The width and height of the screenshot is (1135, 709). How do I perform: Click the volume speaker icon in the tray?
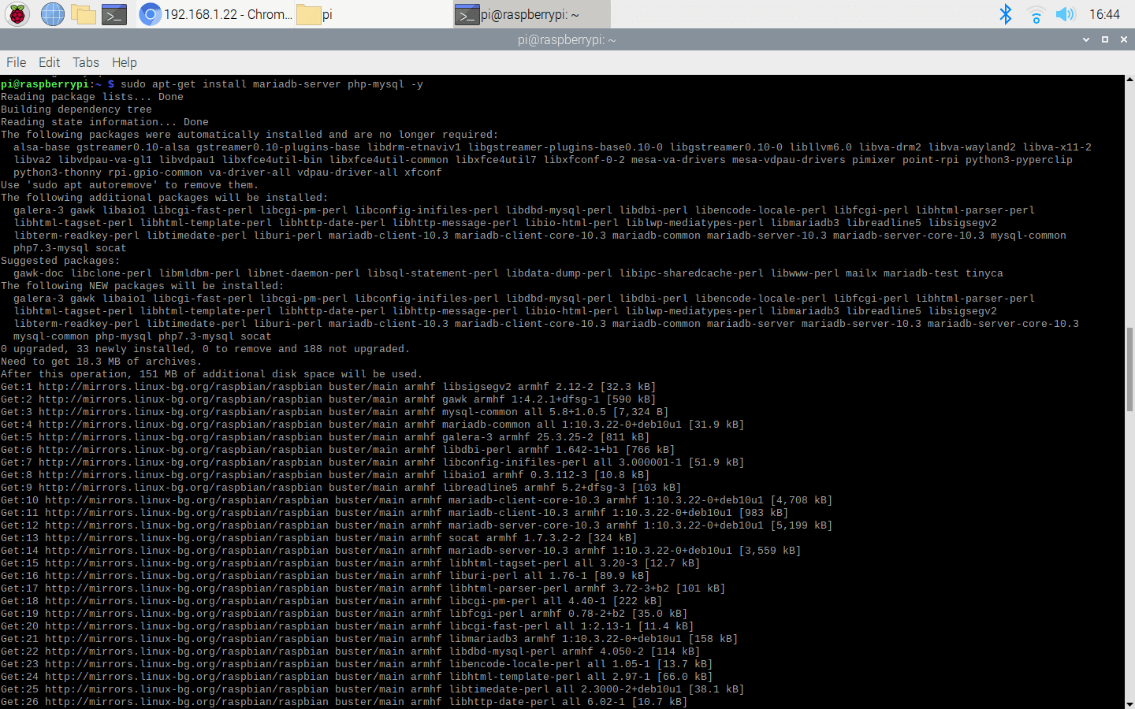coord(1066,13)
